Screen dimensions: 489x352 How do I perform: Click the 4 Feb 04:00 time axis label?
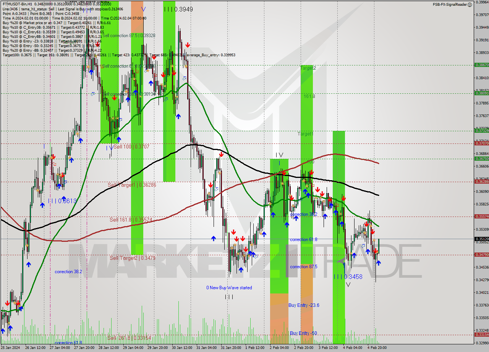(x=353, y=348)
